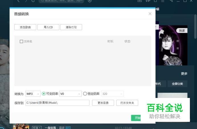Click the song title 一身担荡

coord(50,128)
